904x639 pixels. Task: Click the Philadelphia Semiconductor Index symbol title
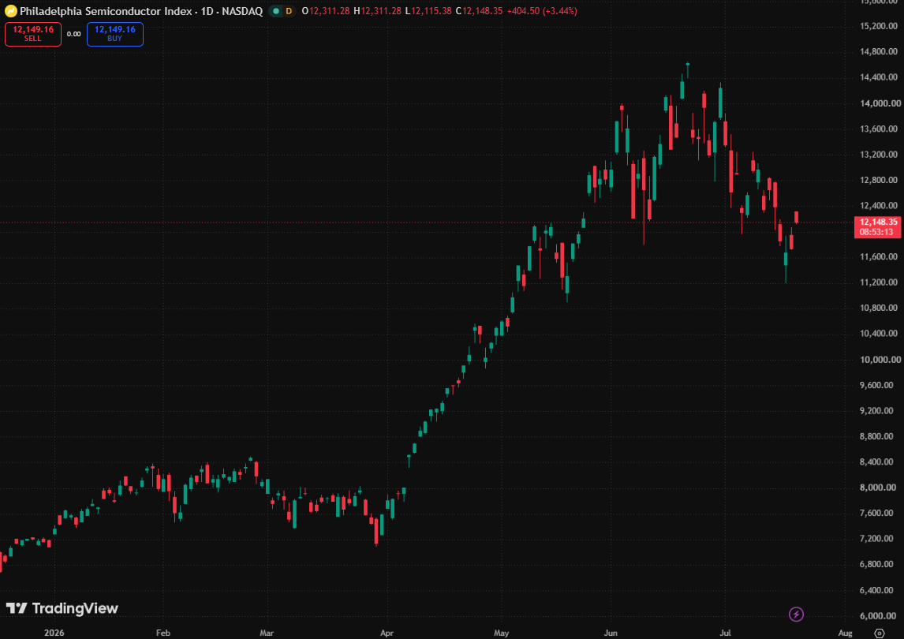click(x=141, y=11)
